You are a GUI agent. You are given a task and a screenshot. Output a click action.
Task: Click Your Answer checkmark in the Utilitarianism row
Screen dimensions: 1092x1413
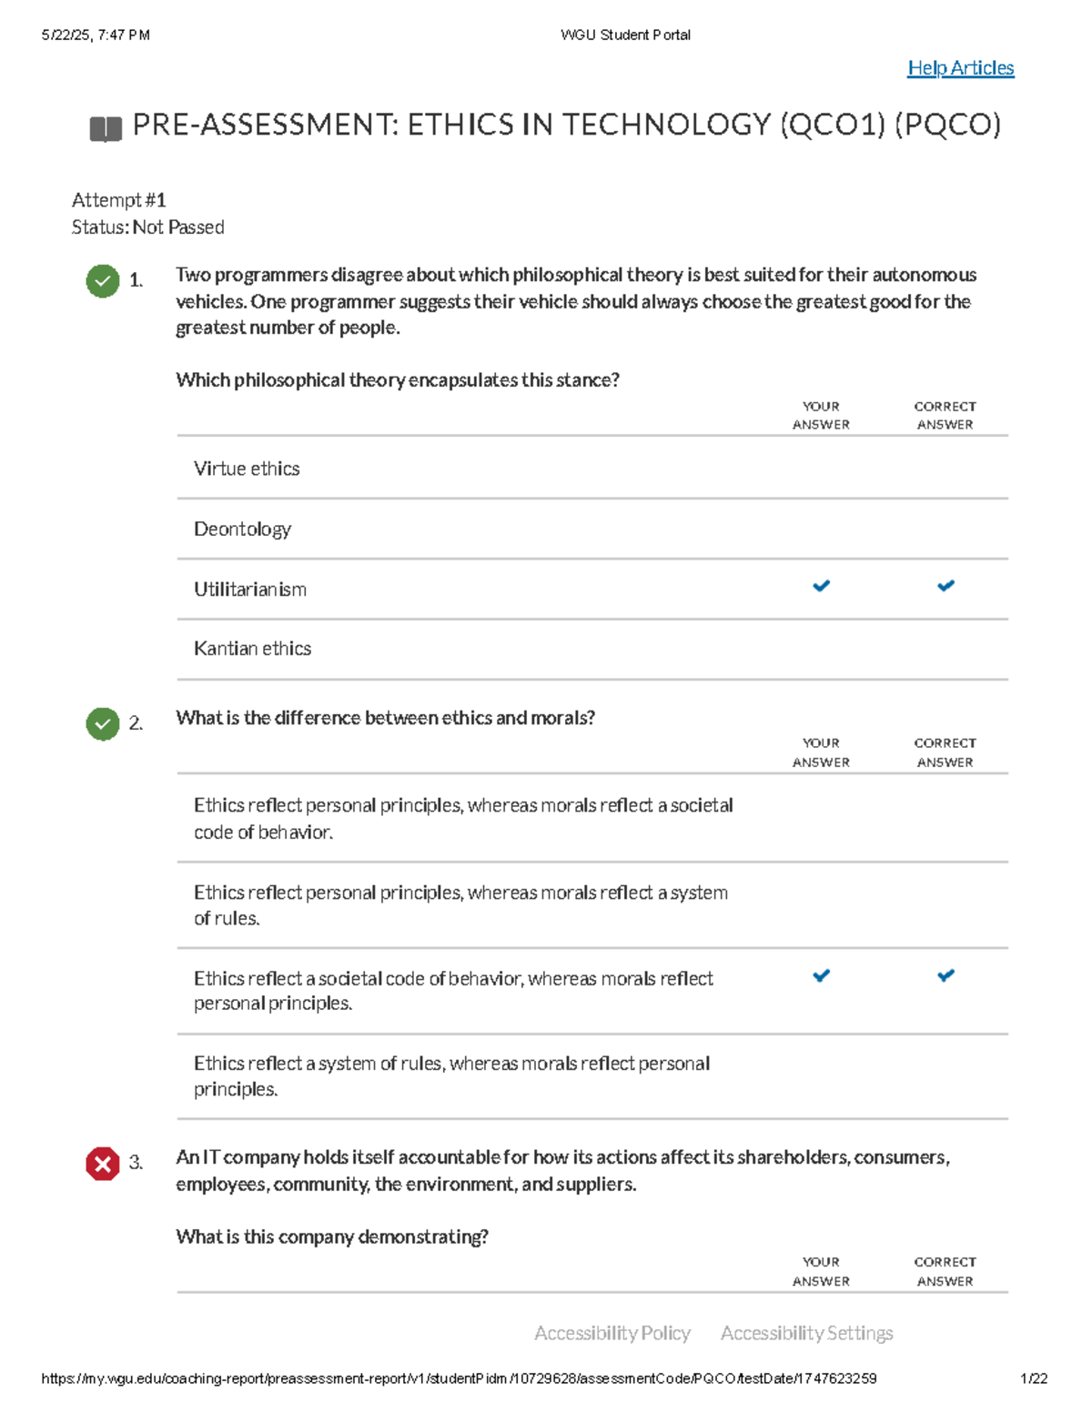click(x=821, y=586)
